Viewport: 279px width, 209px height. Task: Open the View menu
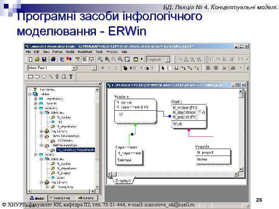(46, 52)
